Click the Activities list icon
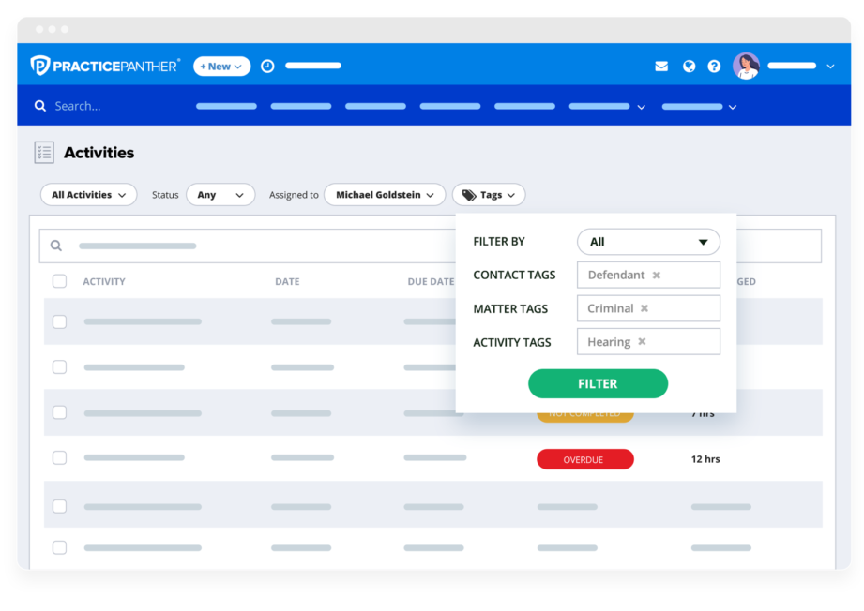 pos(44,153)
